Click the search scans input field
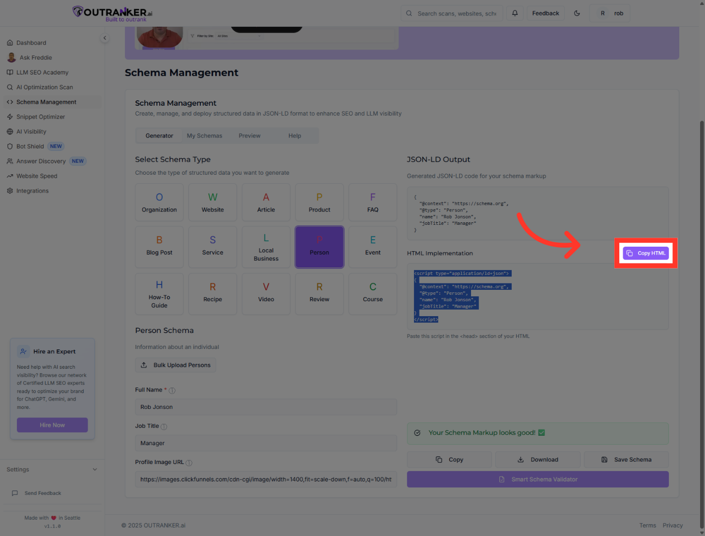 tap(452, 13)
